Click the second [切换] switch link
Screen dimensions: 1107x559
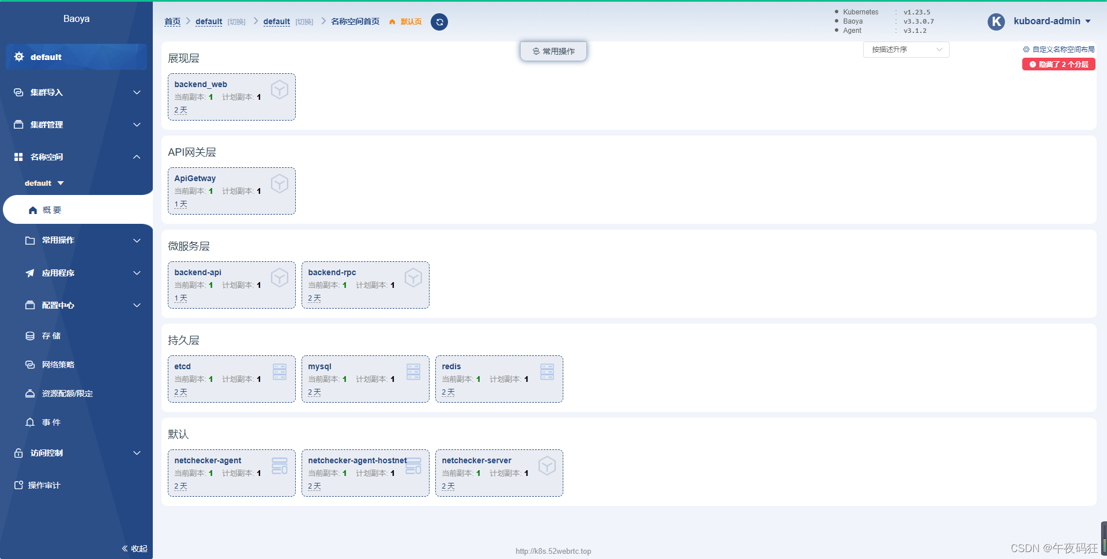pos(304,22)
